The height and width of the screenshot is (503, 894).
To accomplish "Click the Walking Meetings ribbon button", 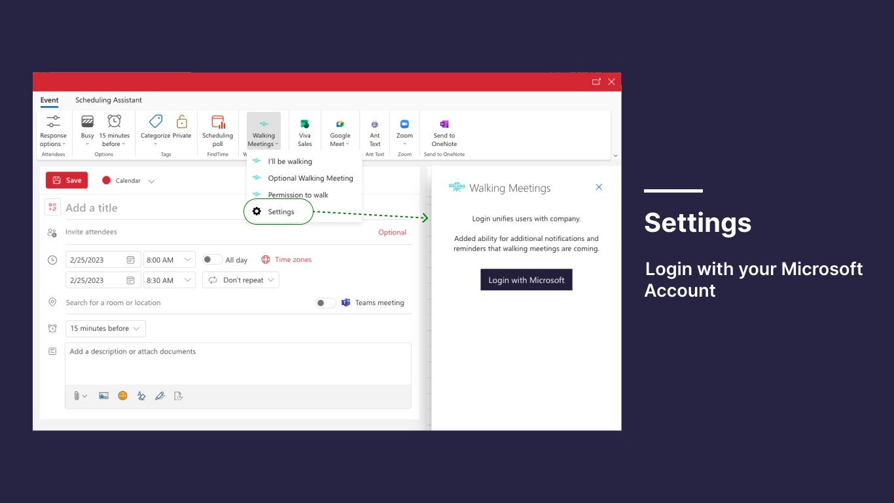I will [x=264, y=131].
